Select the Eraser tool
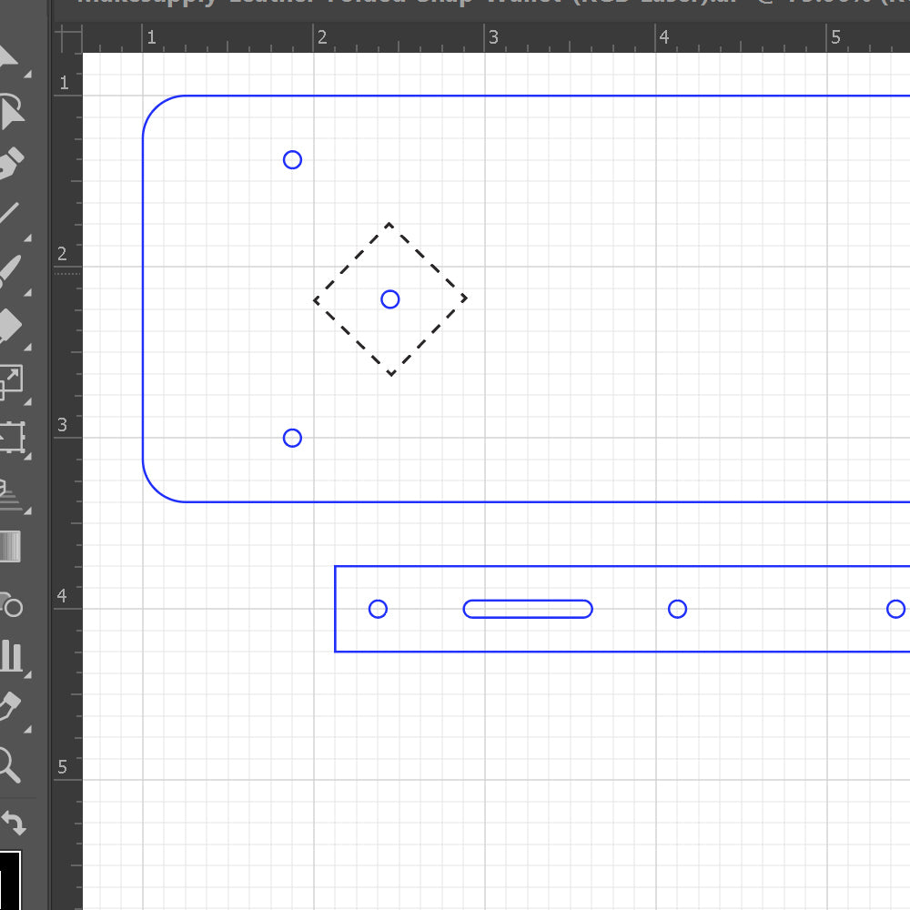The width and height of the screenshot is (910, 910). [x=11, y=326]
